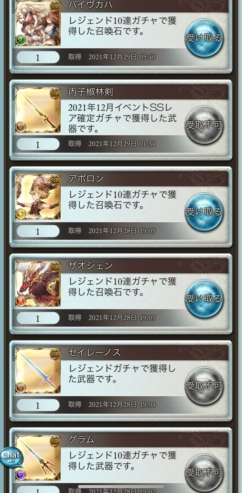
Task: Select the セイレーノス blue sword icon
Action: coord(38,371)
